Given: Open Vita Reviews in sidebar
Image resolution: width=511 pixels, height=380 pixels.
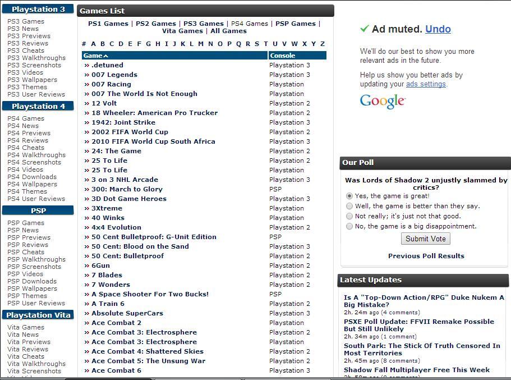Looking at the screenshot, I should pyautogui.click(x=27, y=349).
